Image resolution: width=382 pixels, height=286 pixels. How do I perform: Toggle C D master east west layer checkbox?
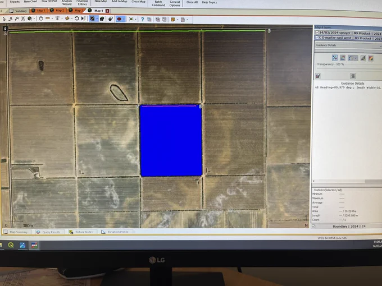click(x=317, y=38)
